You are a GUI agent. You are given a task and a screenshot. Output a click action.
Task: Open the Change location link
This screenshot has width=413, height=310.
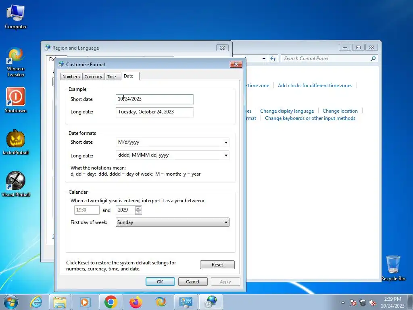point(340,111)
